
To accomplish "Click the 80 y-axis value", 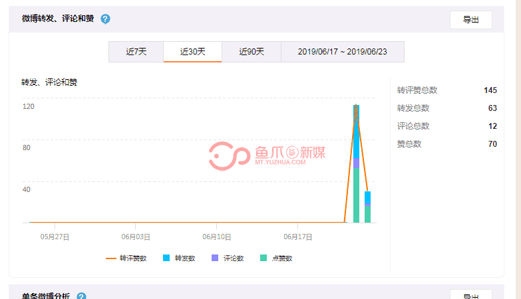I will point(26,148).
